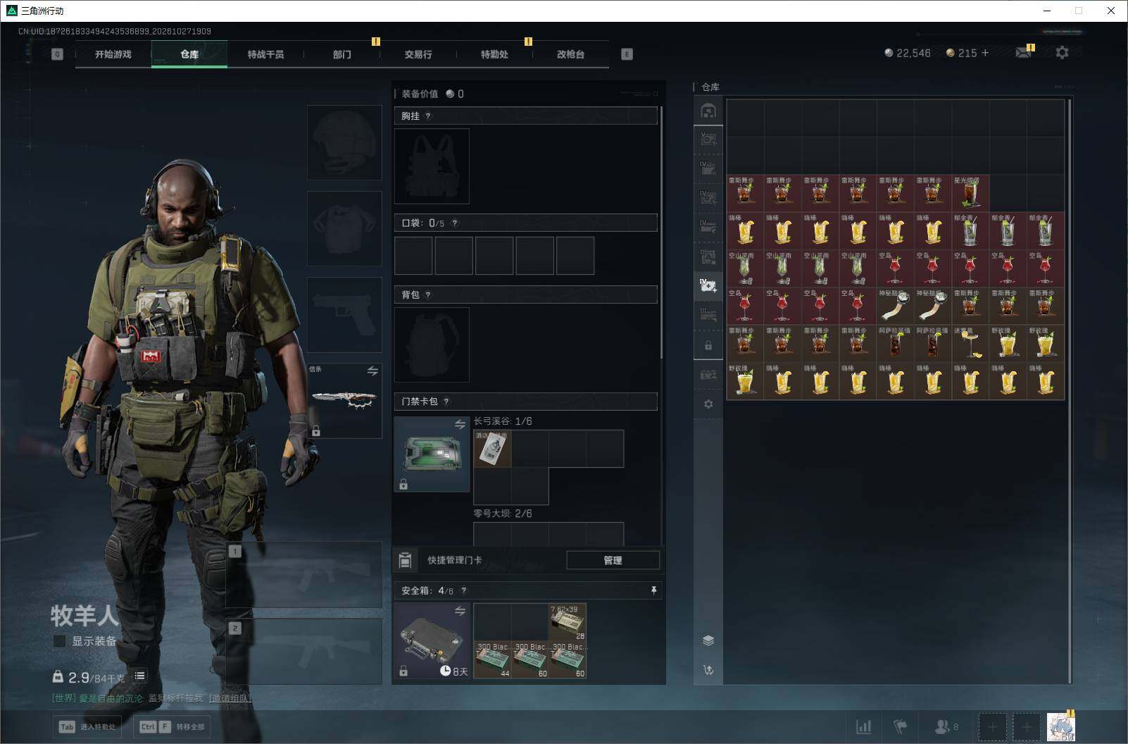The image size is (1128, 744).
Task: Click Tab 进入特勤处 button
Action: pos(87,727)
